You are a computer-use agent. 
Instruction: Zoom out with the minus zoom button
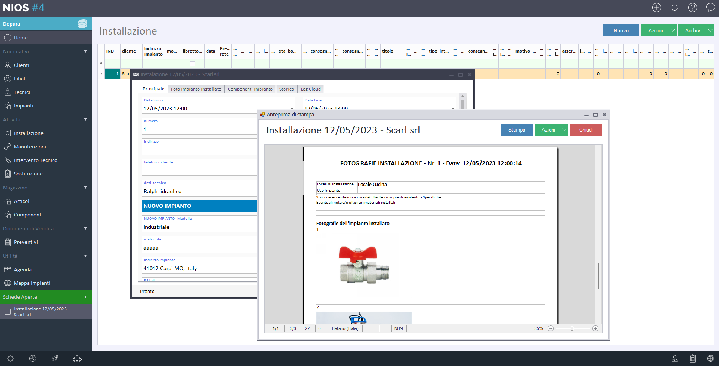[x=550, y=328]
